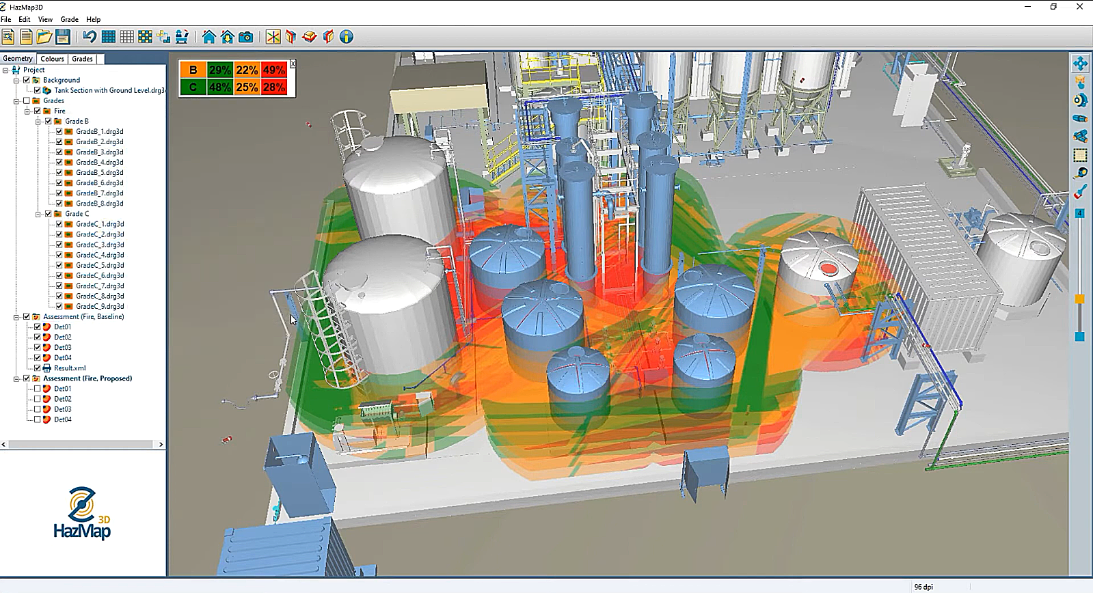1093x593 pixels.
Task: Collapse Assessment (Fire, Baseline) node
Action: pos(16,317)
